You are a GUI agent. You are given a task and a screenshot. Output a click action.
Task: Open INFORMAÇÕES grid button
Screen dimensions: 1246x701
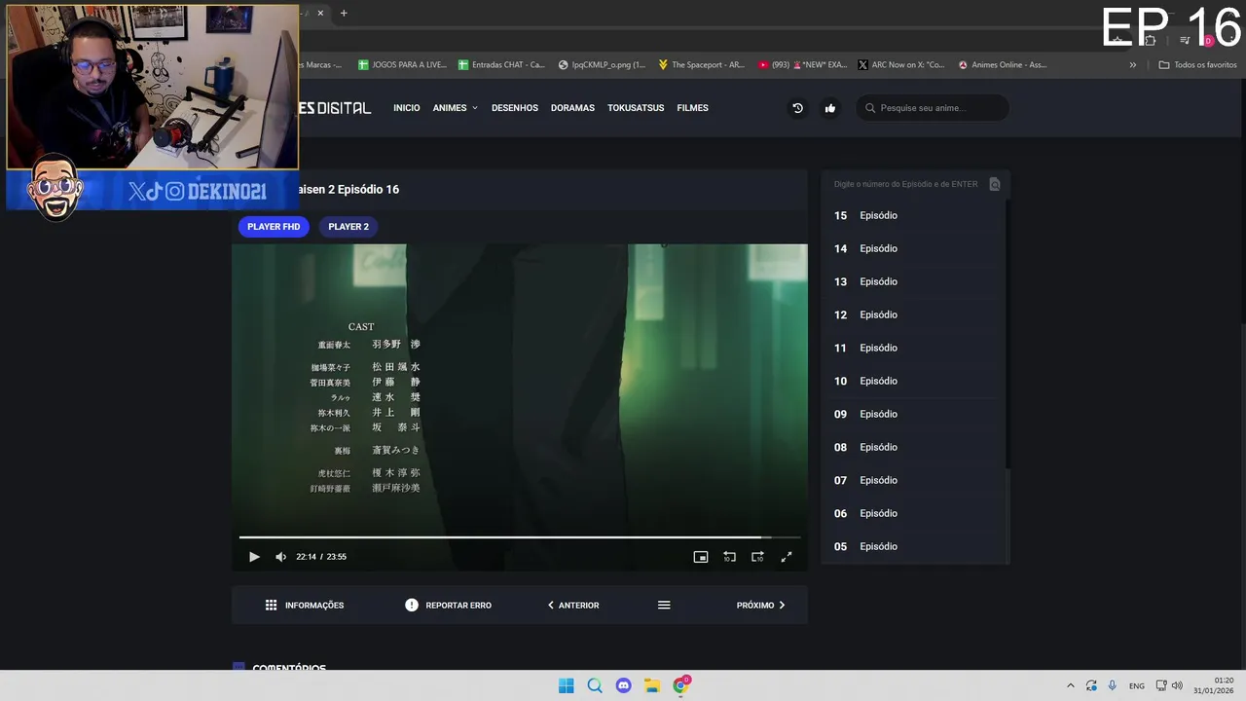(x=305, y=606)
